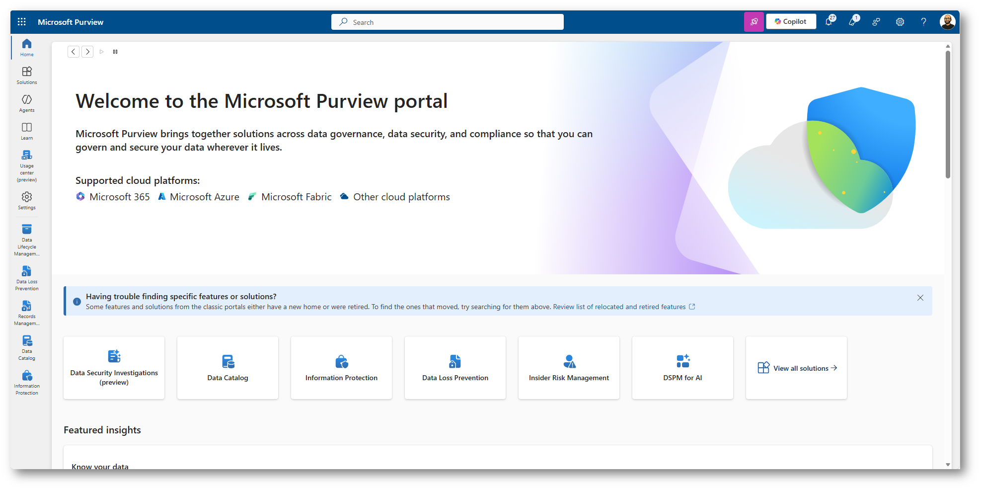Click the scrollbar down arrow
Image resolution: width=981 pixels, height=490 pixels.
[948, 465]
